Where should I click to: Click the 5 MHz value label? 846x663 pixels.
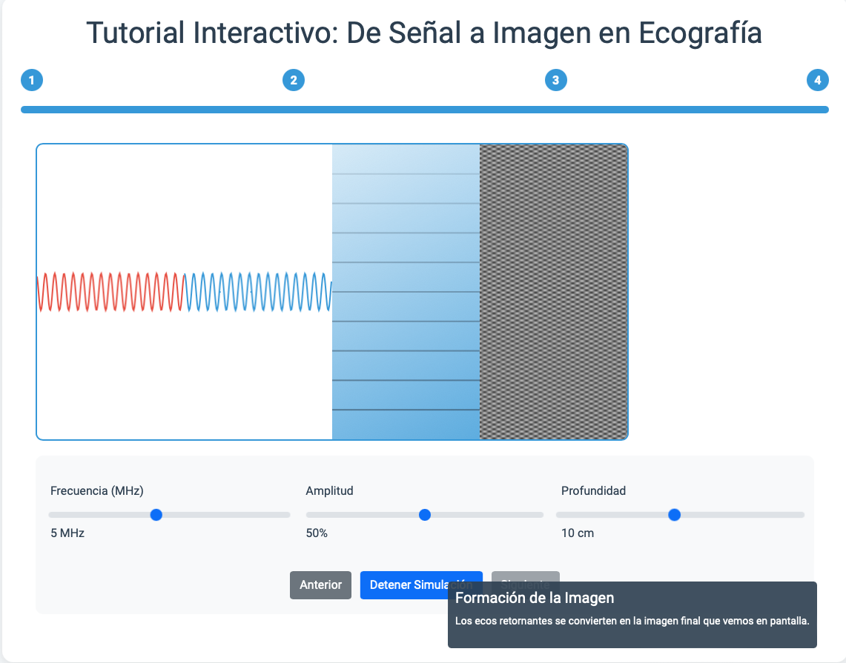click(x=67, y=533)
